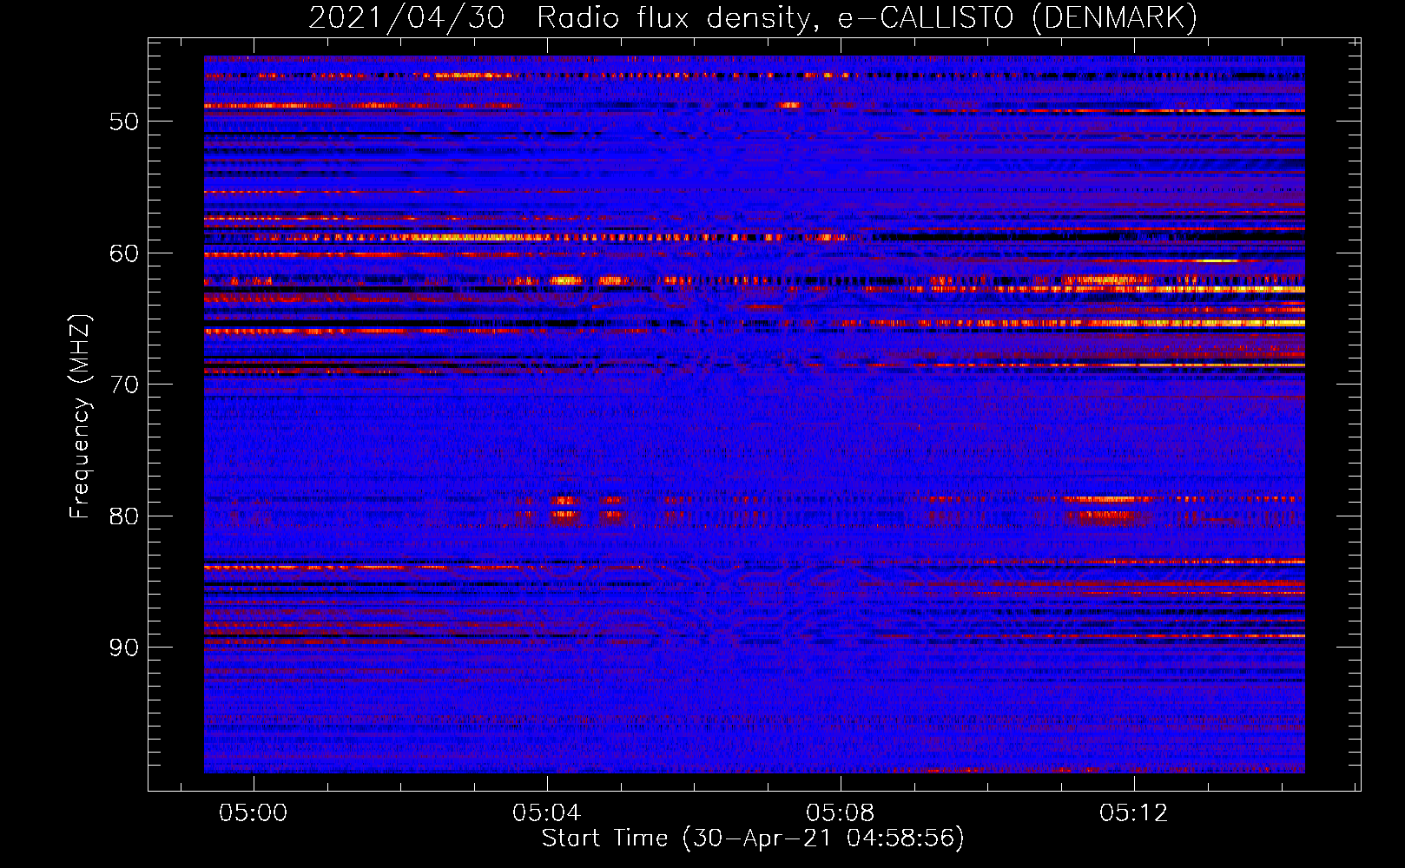
Task: Click the 05:04 time tick label
Action: (x=547, y=813)
